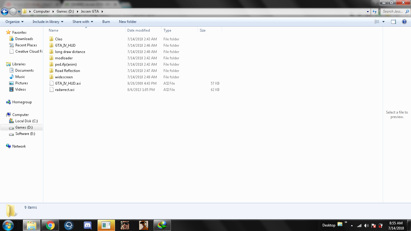Click the Network icon in navigation pane
Image resolution: width=411 pixels, height=231 pixels.
tap(8, 146)
